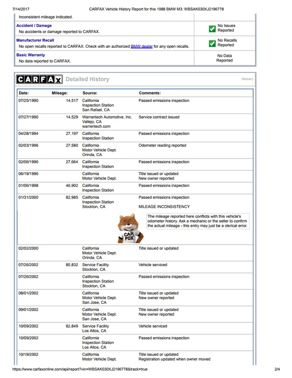Screen dimensions: 292x378
Task: Click the Odometer reading reported comment
Action: [x=162, y=145]
